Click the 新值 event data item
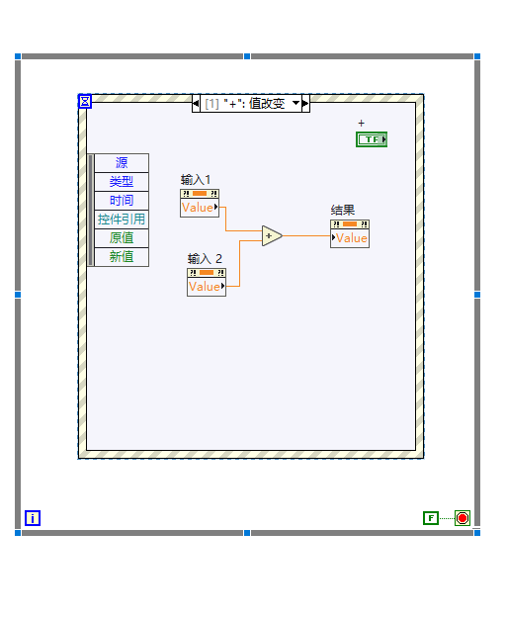 122,257
